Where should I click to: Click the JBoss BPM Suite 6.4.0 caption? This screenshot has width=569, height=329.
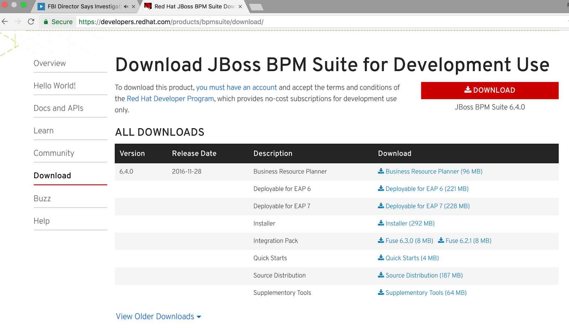point(490,107)
